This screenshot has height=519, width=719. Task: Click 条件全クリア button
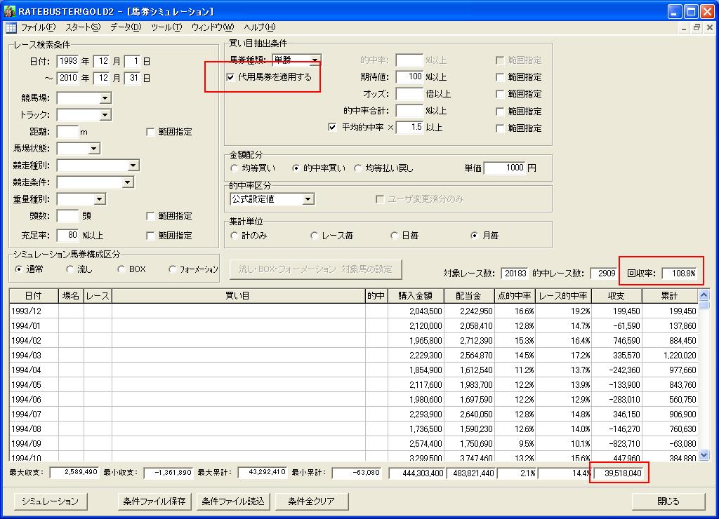pyautogui.click(x=312, y=501)
